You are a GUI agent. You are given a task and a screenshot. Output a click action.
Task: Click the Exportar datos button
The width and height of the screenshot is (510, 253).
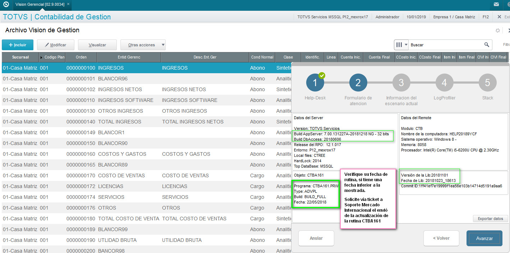(491, 219)
